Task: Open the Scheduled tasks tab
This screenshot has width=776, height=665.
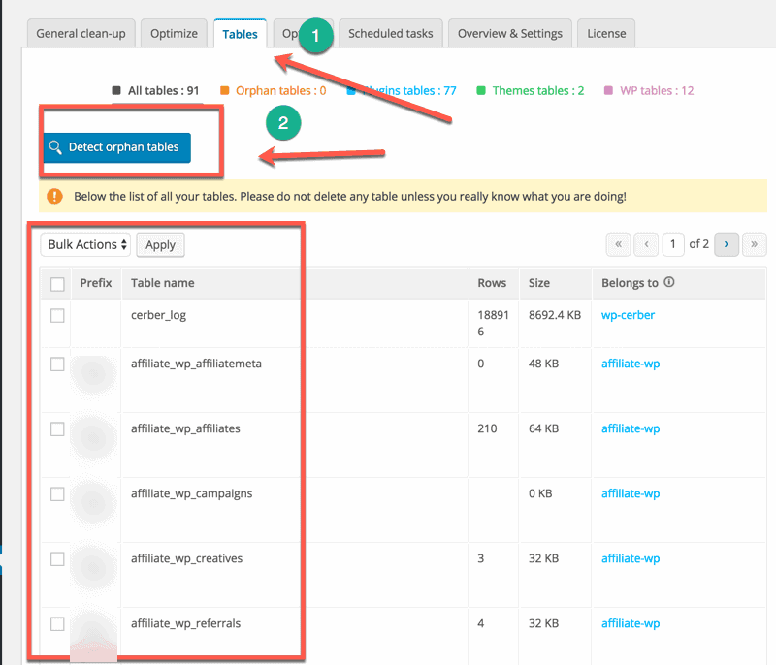Action: [391, 33]
